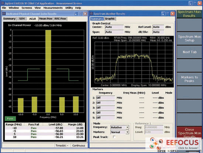Click the Dedicated Physical Channel window title icon

(x=4, y=13)
